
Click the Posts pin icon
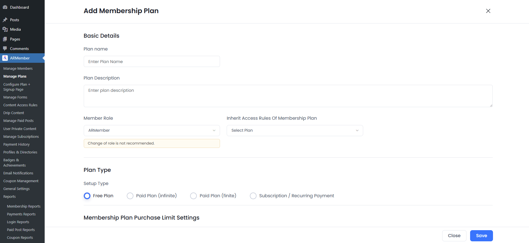pos(5,20)
